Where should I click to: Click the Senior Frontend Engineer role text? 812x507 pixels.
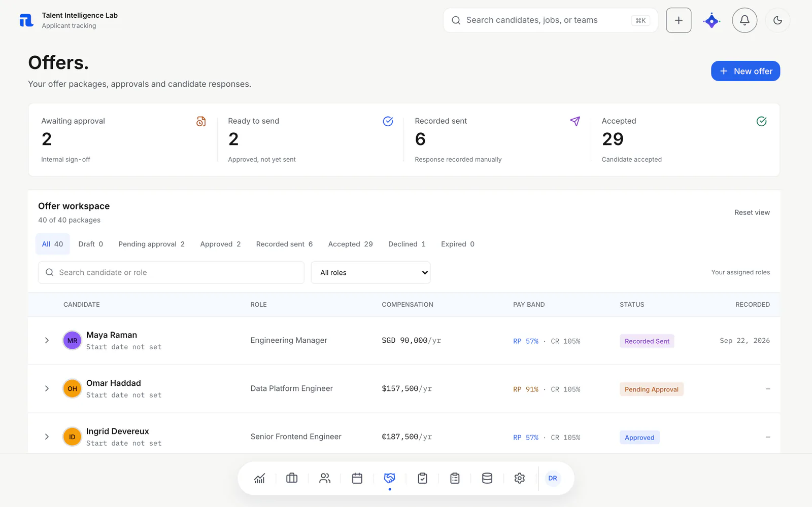coord(296,437)
